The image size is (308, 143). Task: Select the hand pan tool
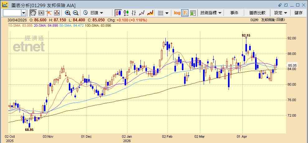[x=33, y=13]
